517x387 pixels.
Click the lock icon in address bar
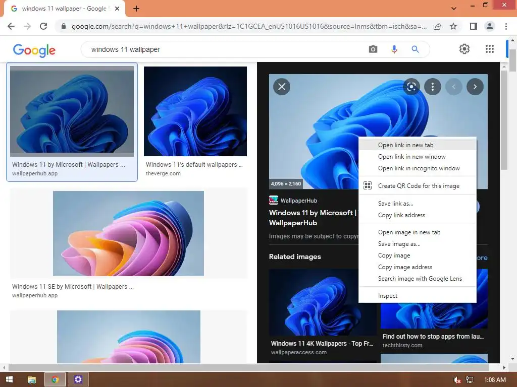click(64, 26)
